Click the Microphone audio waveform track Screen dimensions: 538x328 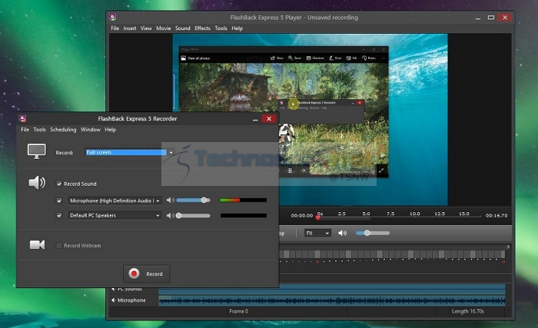coord(332,301)
